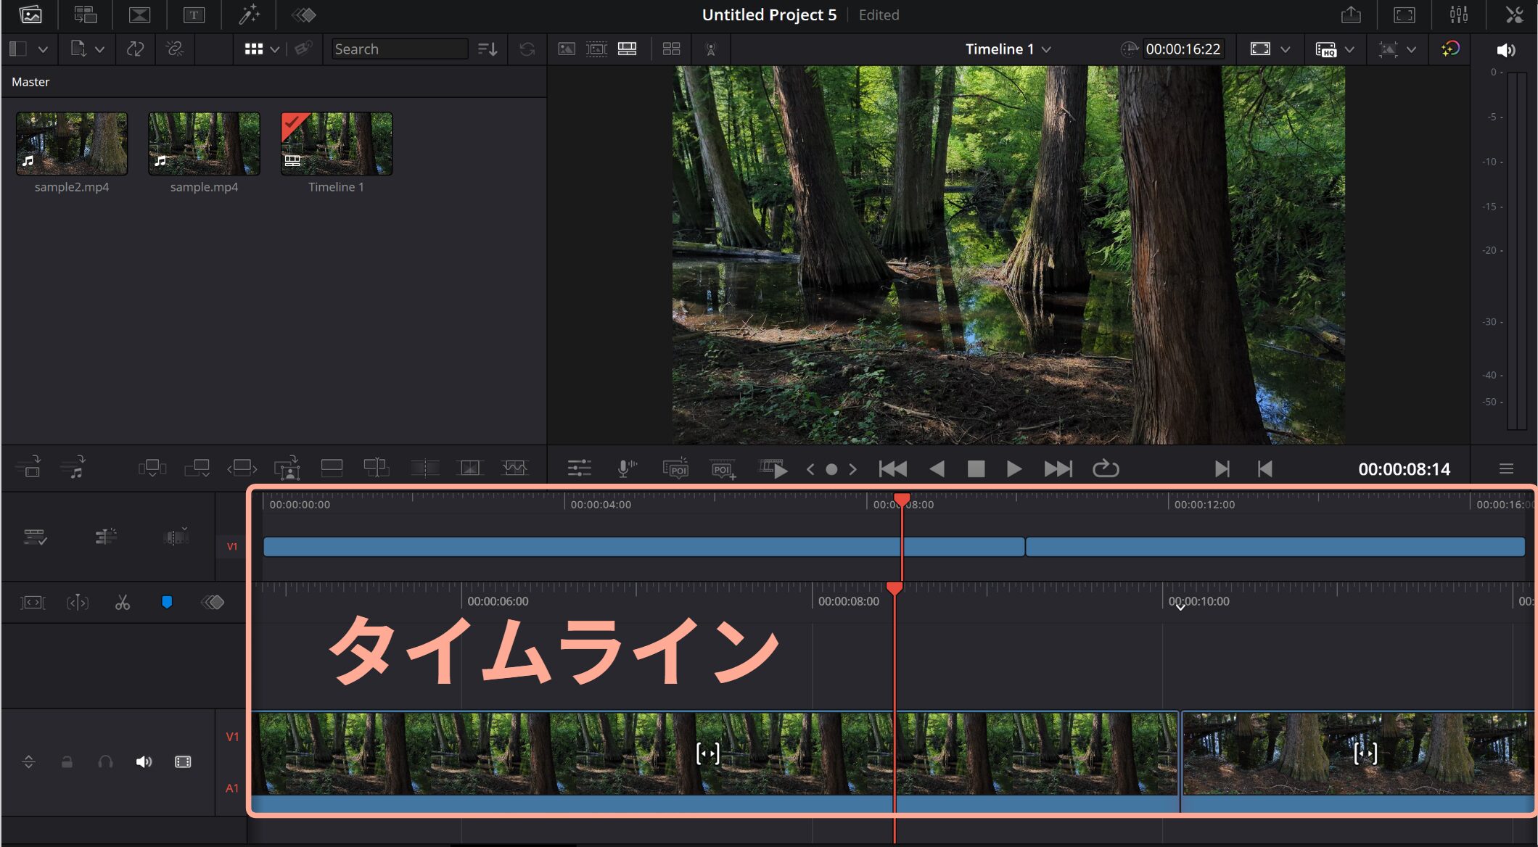Click Ripple Overwrite edit button
This screenshot has width=1538, height=847.
click(242, 468)
